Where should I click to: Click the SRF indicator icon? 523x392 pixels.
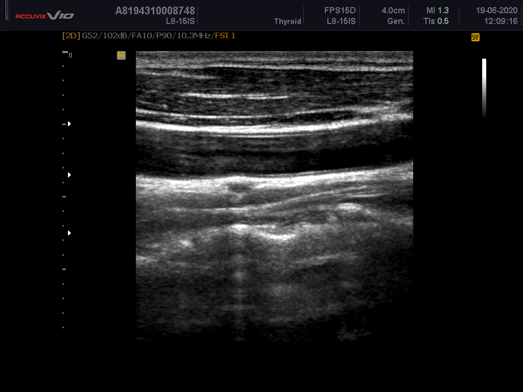point(475,37)
